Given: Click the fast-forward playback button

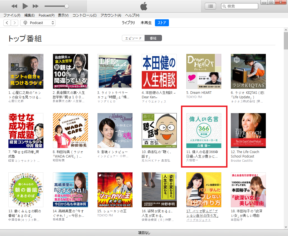Looking at the screenshot, I should click(36, 6).
